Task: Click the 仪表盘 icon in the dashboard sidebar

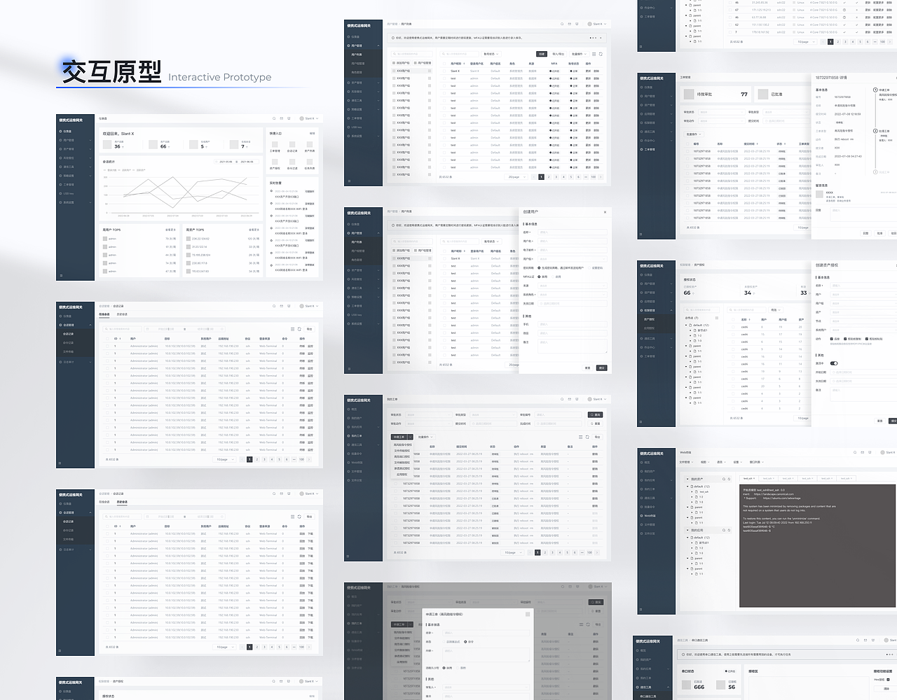Action: [60, 132]
